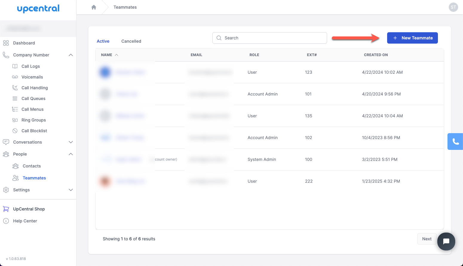Select the Active tab
The image size is (463, 266).
103,41
